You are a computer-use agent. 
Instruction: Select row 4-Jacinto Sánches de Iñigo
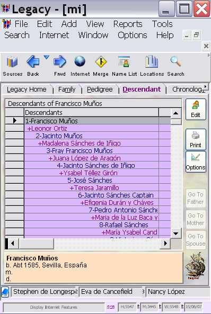(x=92, y=165)
